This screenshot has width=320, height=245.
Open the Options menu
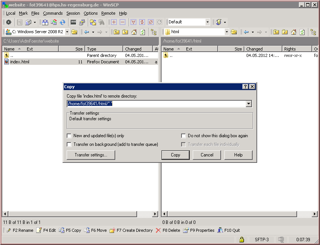[x=91, y=13]
